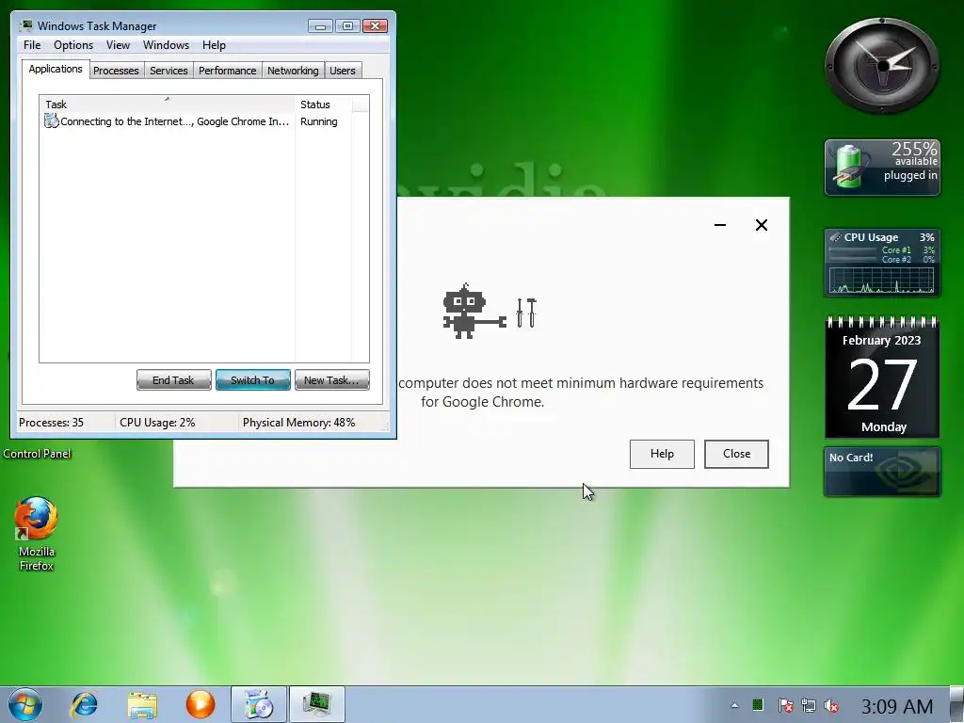Screen dimensions: 964x723
Task: Select the Connecting to the Internet task row
Action: [166, 121]
